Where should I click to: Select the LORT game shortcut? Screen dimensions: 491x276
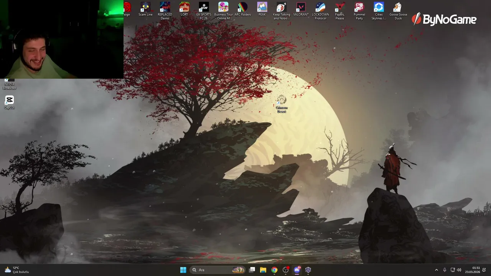pos(185,10)
